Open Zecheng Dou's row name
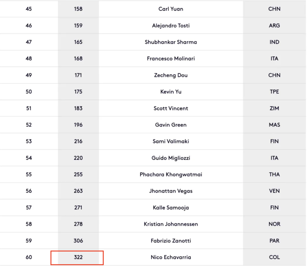 (171, 75)
